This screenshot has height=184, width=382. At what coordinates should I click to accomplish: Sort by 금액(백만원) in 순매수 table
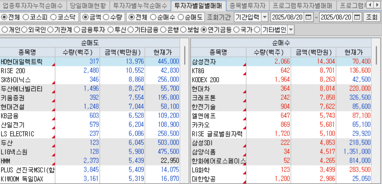[x=313, y=52]
